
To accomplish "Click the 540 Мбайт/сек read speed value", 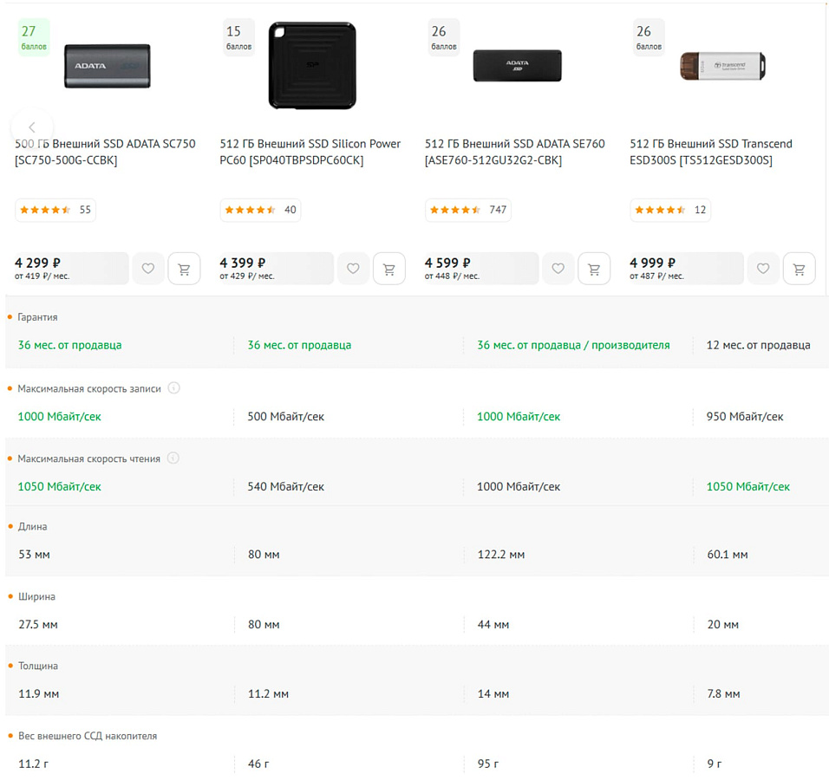I will coord(285,486).
